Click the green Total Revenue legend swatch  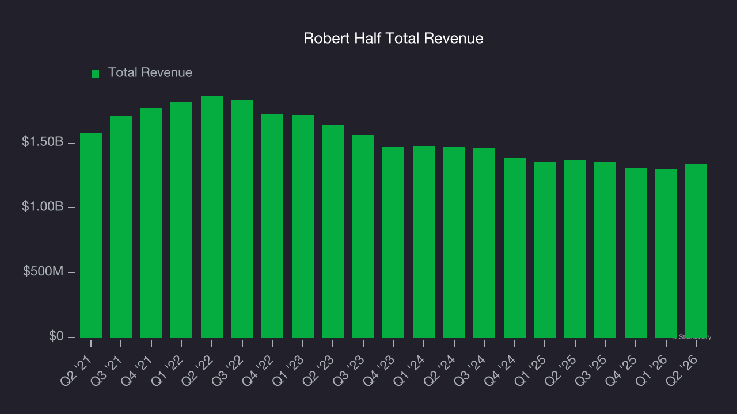96,74
